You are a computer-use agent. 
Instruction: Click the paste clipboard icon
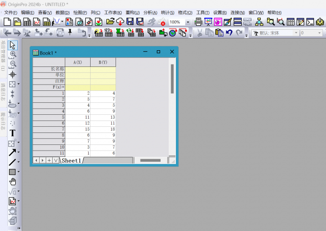click(x=219, y=33)
